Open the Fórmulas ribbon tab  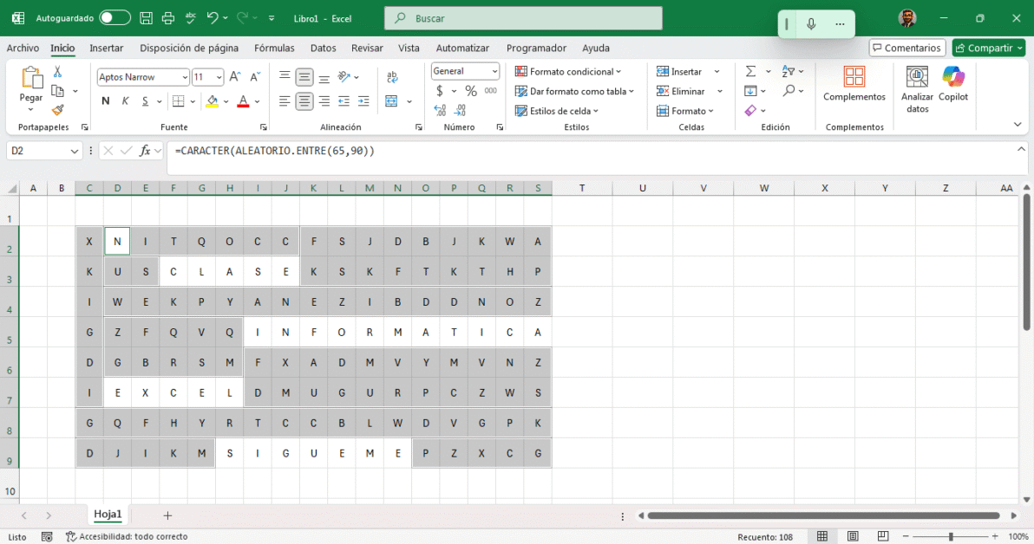(x=274, y=49)
